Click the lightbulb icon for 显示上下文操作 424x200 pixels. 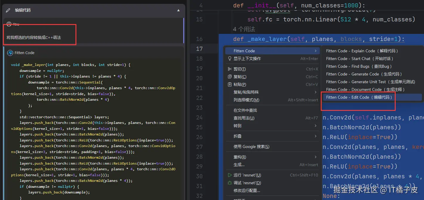tap(229, 59)
